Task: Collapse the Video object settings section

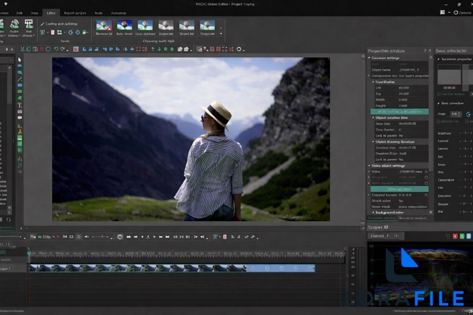Action: click(x=369, y=165)
